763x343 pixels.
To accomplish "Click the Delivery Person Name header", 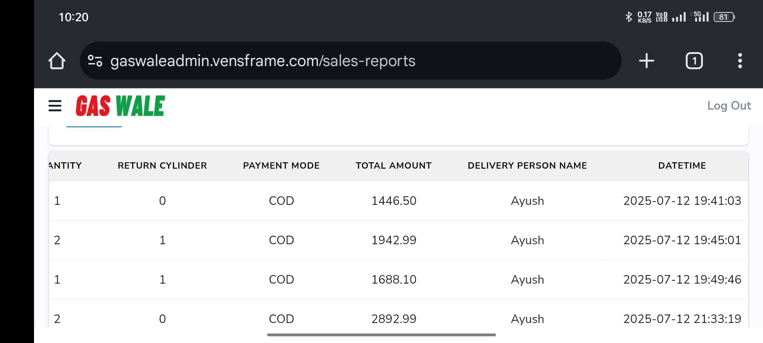I will tap(527, 165).
